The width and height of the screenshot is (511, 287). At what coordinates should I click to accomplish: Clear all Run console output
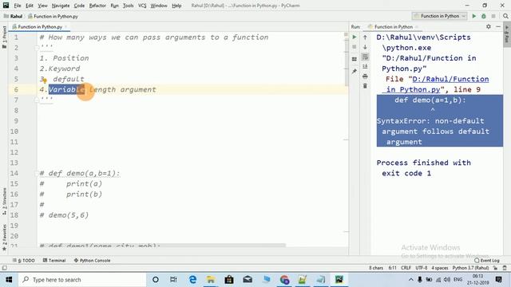(365, 86)
